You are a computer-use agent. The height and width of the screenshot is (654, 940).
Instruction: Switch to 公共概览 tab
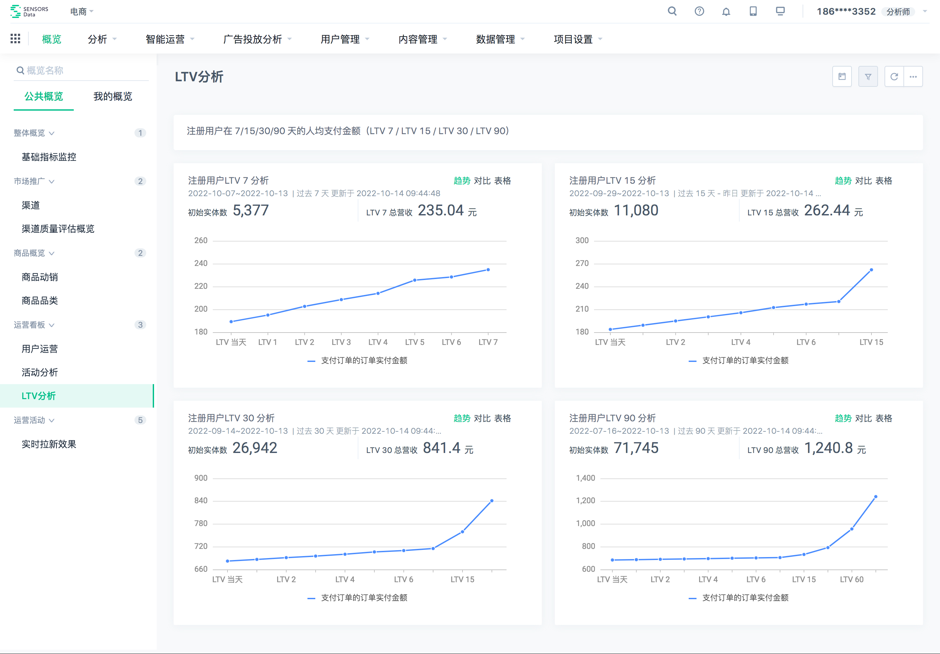pyautogui.click(x=43, y=97)
